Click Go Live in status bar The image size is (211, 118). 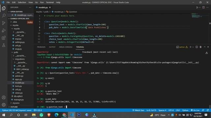tap(195, 110)
